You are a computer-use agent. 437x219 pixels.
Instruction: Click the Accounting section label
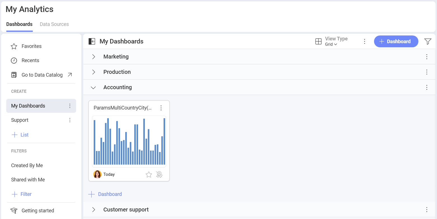118,87
